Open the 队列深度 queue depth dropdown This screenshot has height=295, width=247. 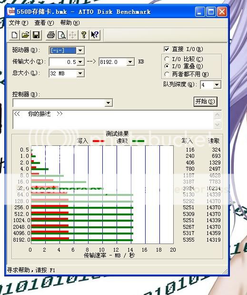coord(217,85)
